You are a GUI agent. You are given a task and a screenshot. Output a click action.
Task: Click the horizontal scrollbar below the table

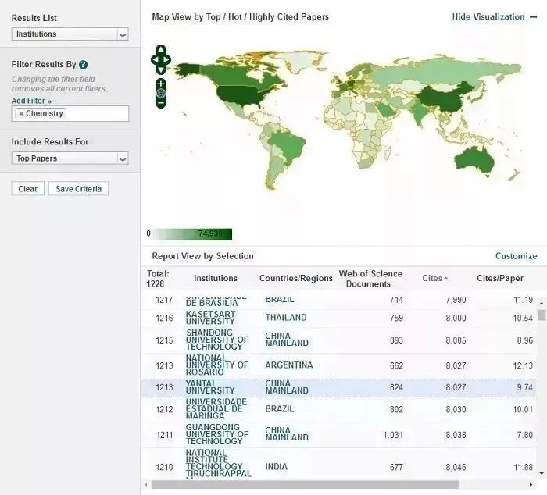(x=305, y=485)
